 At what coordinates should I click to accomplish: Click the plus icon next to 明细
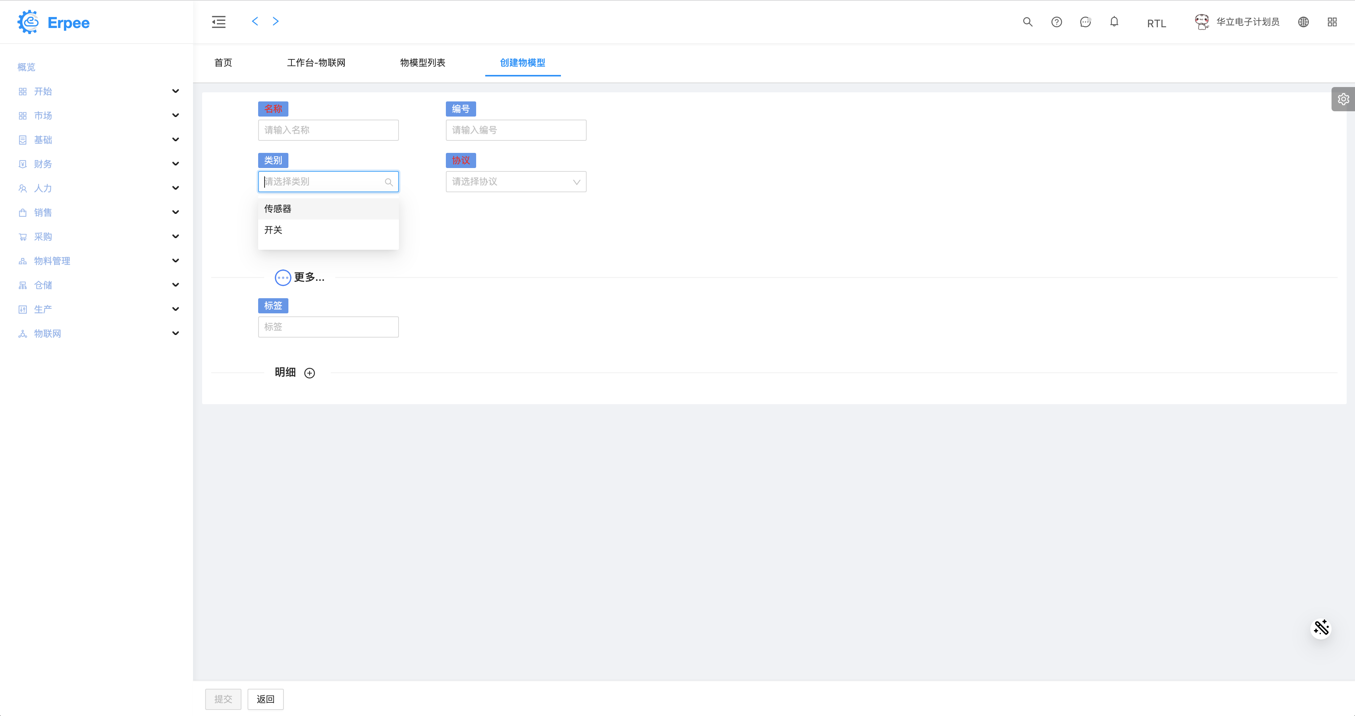click(309, 373)
